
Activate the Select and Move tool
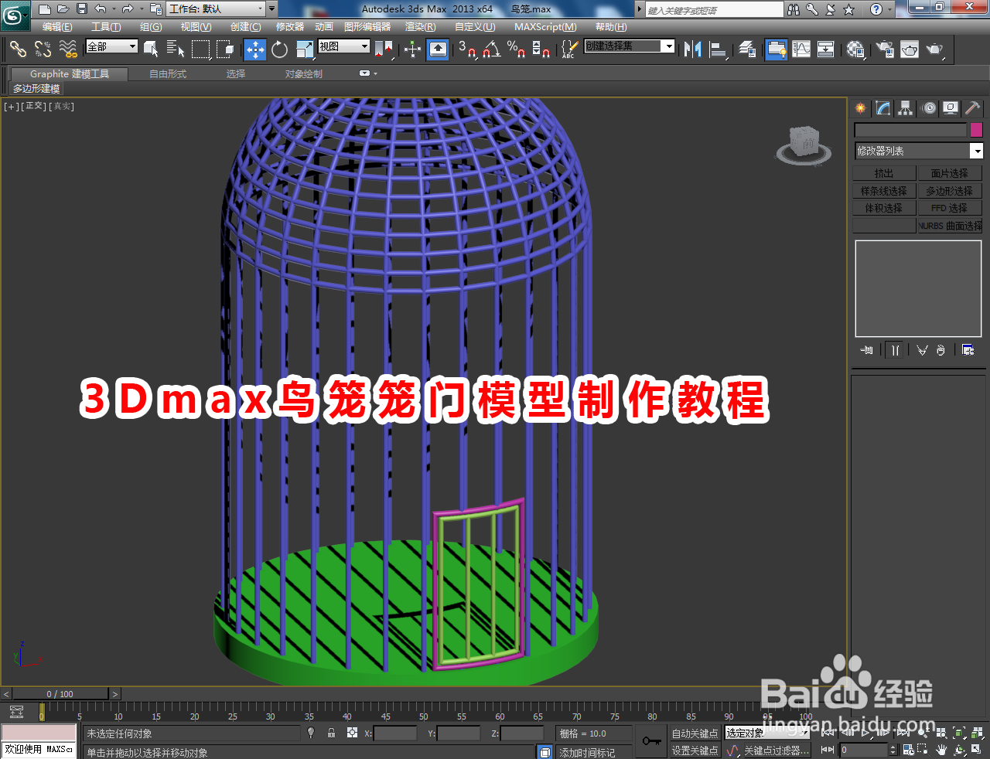(x=254, y=49)
